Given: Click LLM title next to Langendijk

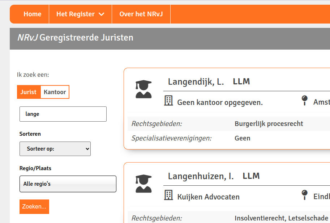Looking at the screenshot, I should coord(241,81).
